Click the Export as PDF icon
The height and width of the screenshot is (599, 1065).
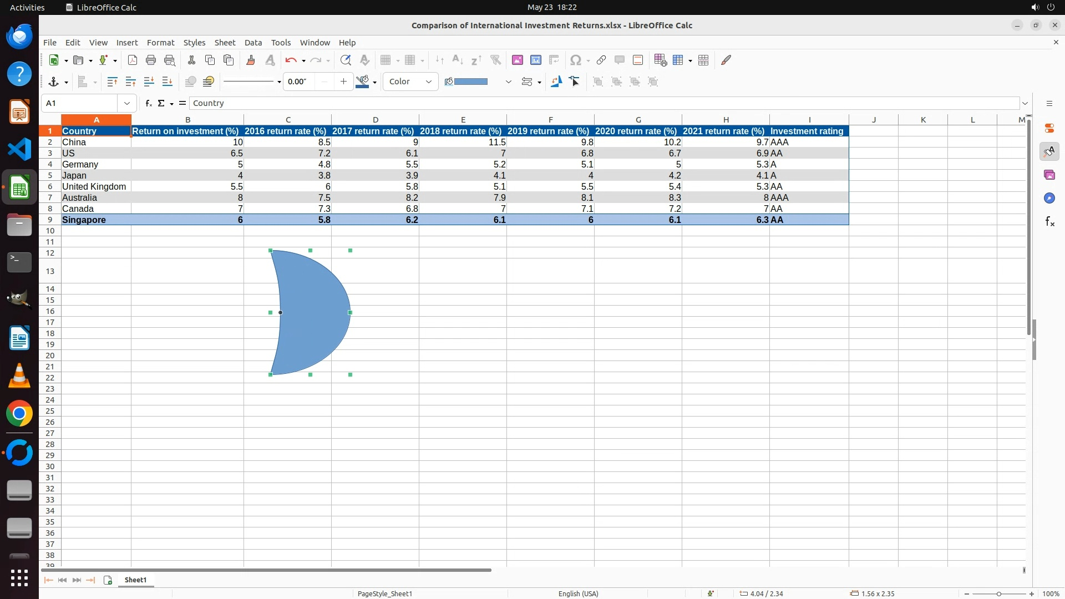[132, 60]
